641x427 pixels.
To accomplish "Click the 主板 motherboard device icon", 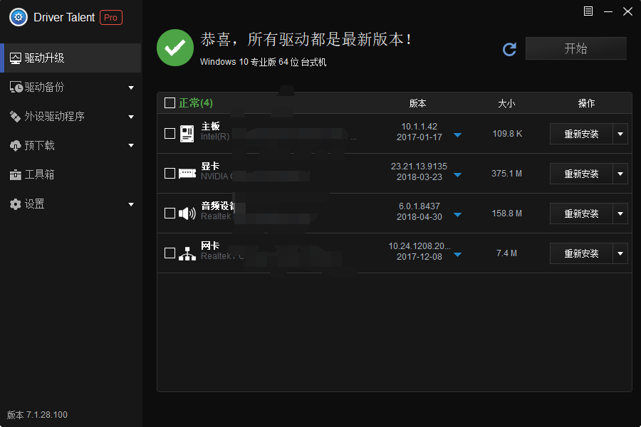I will point(187,134).
